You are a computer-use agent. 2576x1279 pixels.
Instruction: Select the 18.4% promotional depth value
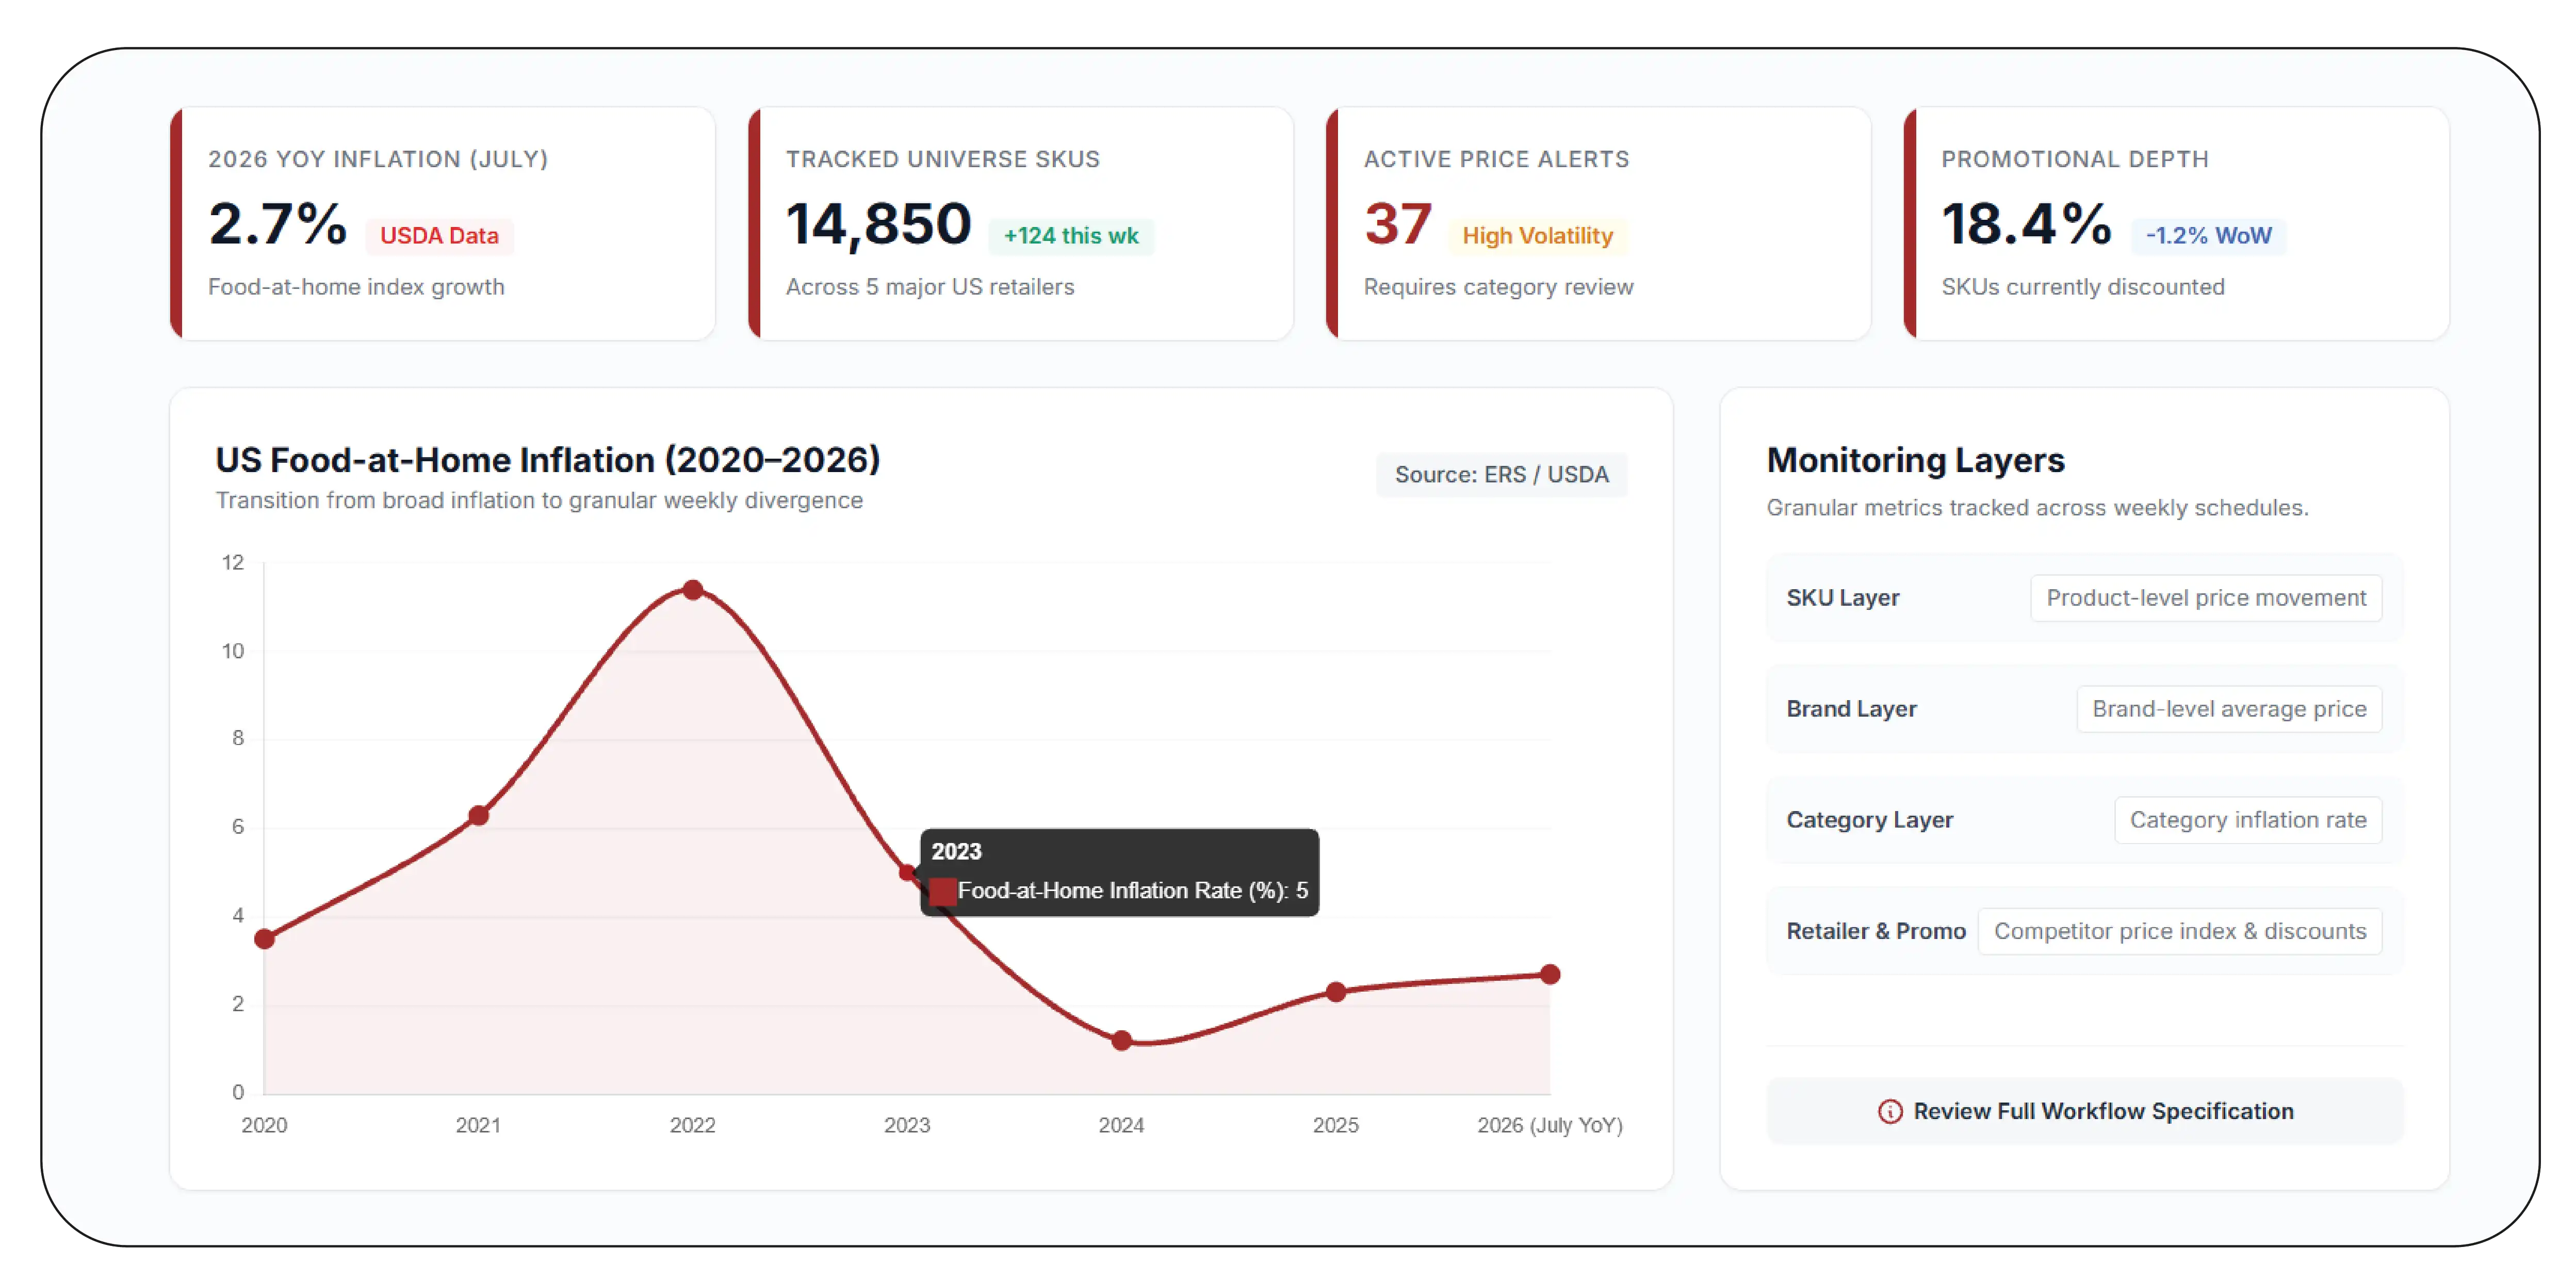point(2026,223)
